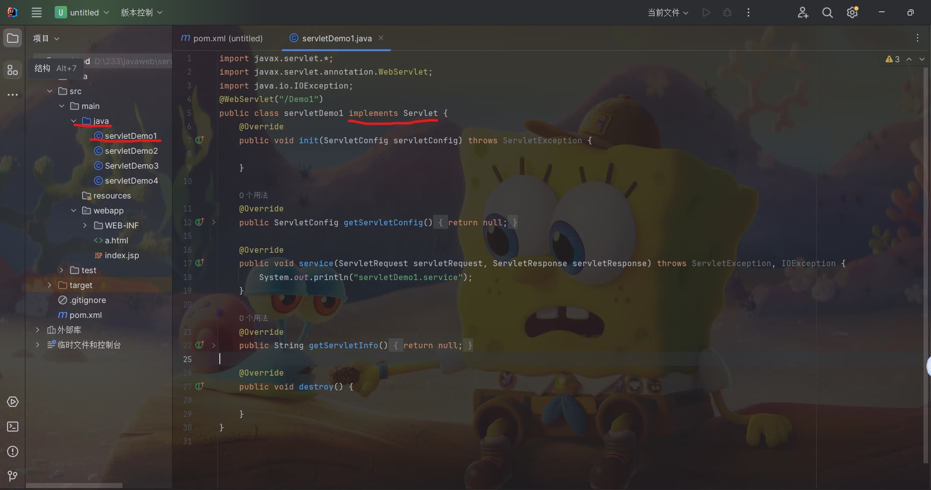Click the "/Demo1" annotation value
Image resolution: width=931 pixels, height=490 pixels.
click(298, 99)
